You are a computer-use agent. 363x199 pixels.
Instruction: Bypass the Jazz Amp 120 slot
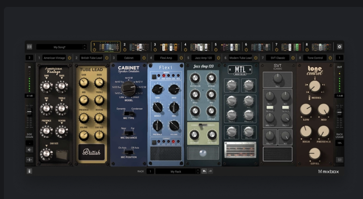(218, 58)
